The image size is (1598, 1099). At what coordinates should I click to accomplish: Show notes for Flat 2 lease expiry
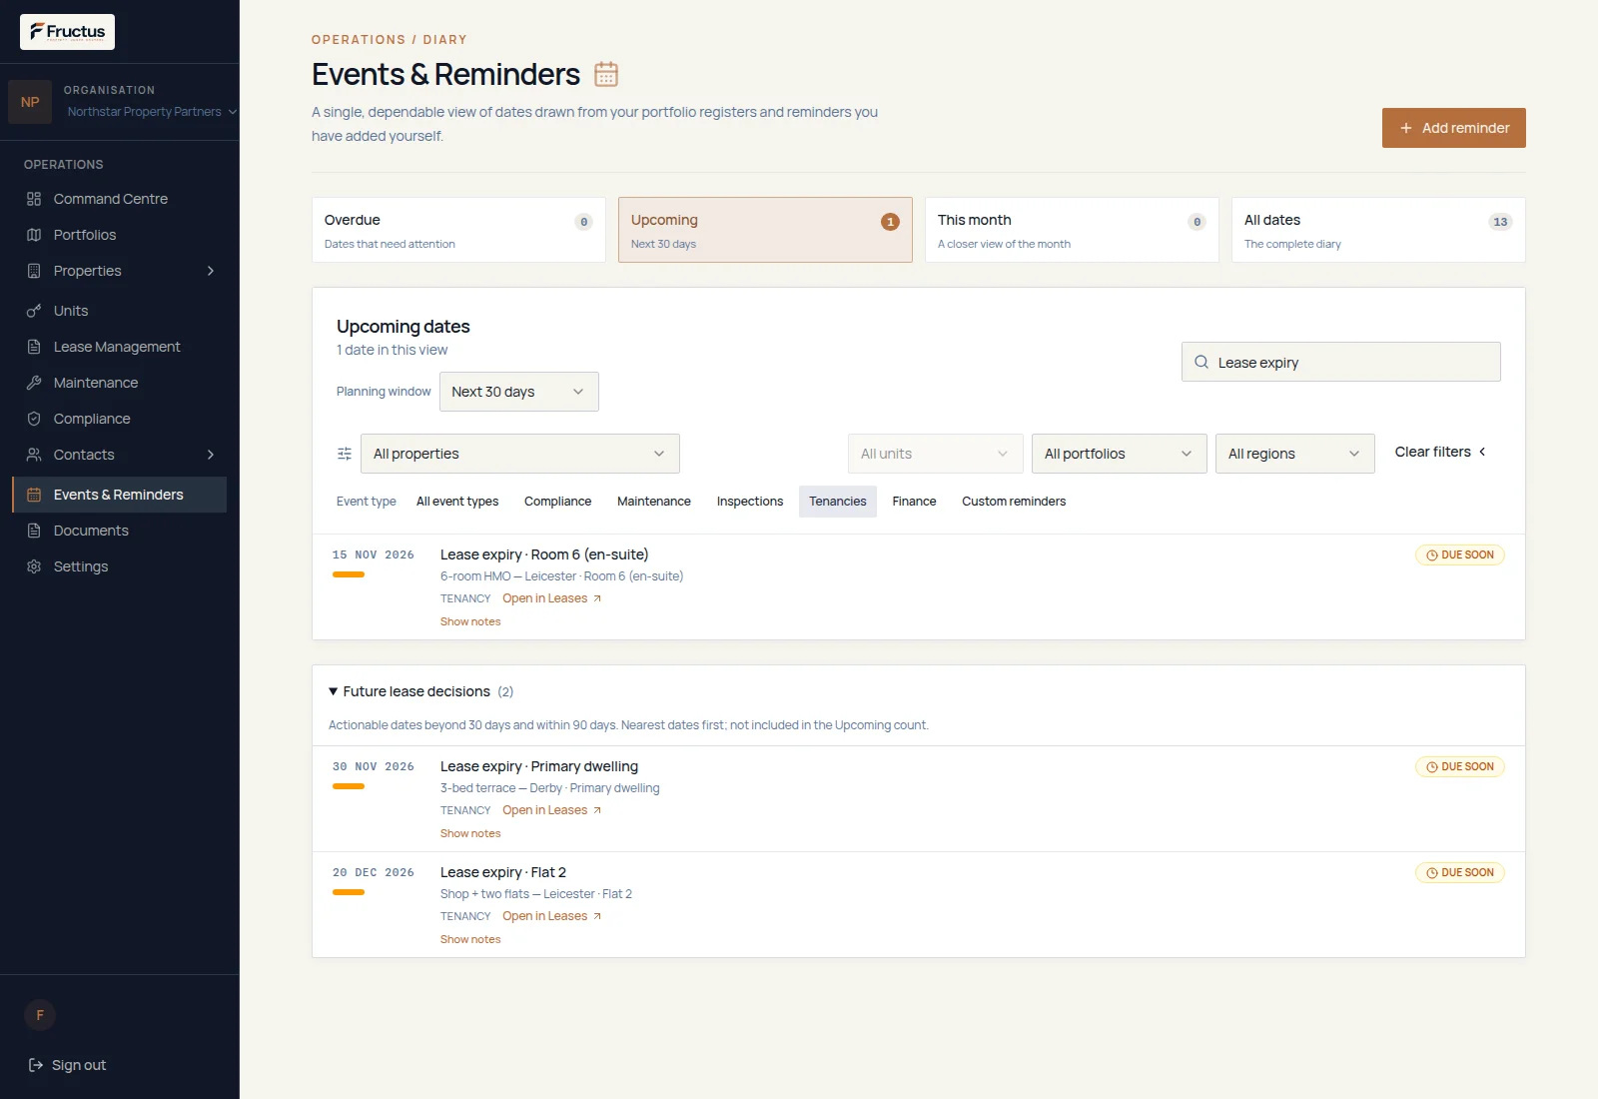pos(470,939)
